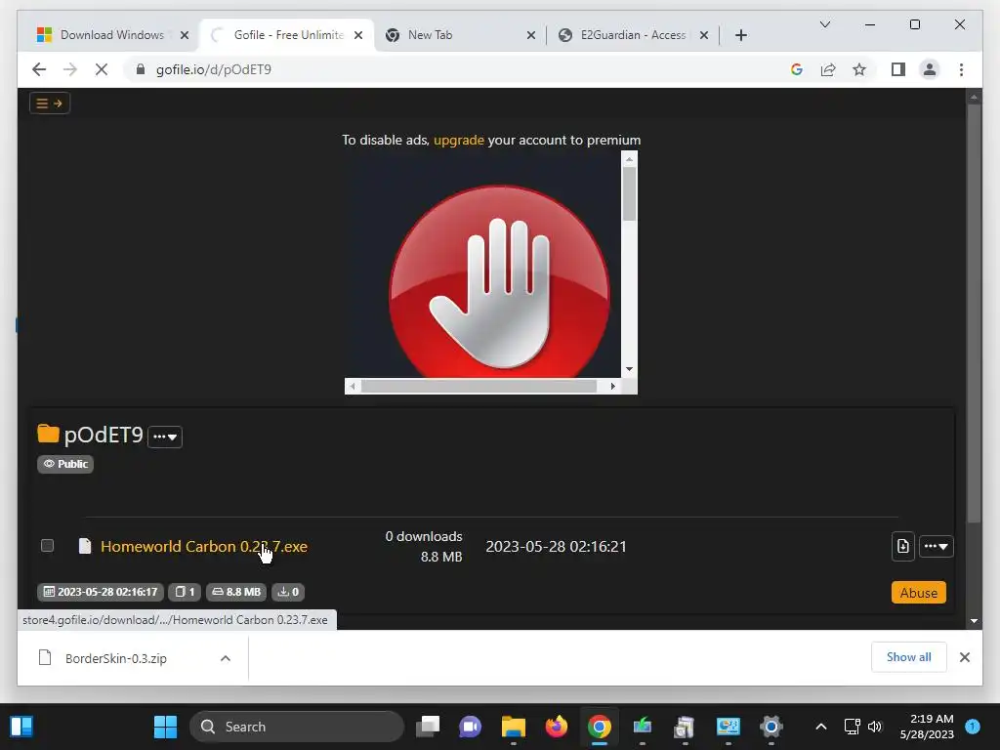Open Homeworld Carbon file options dropdown
The height and width of the screenshot is (750, 1000).
(937, 547)
